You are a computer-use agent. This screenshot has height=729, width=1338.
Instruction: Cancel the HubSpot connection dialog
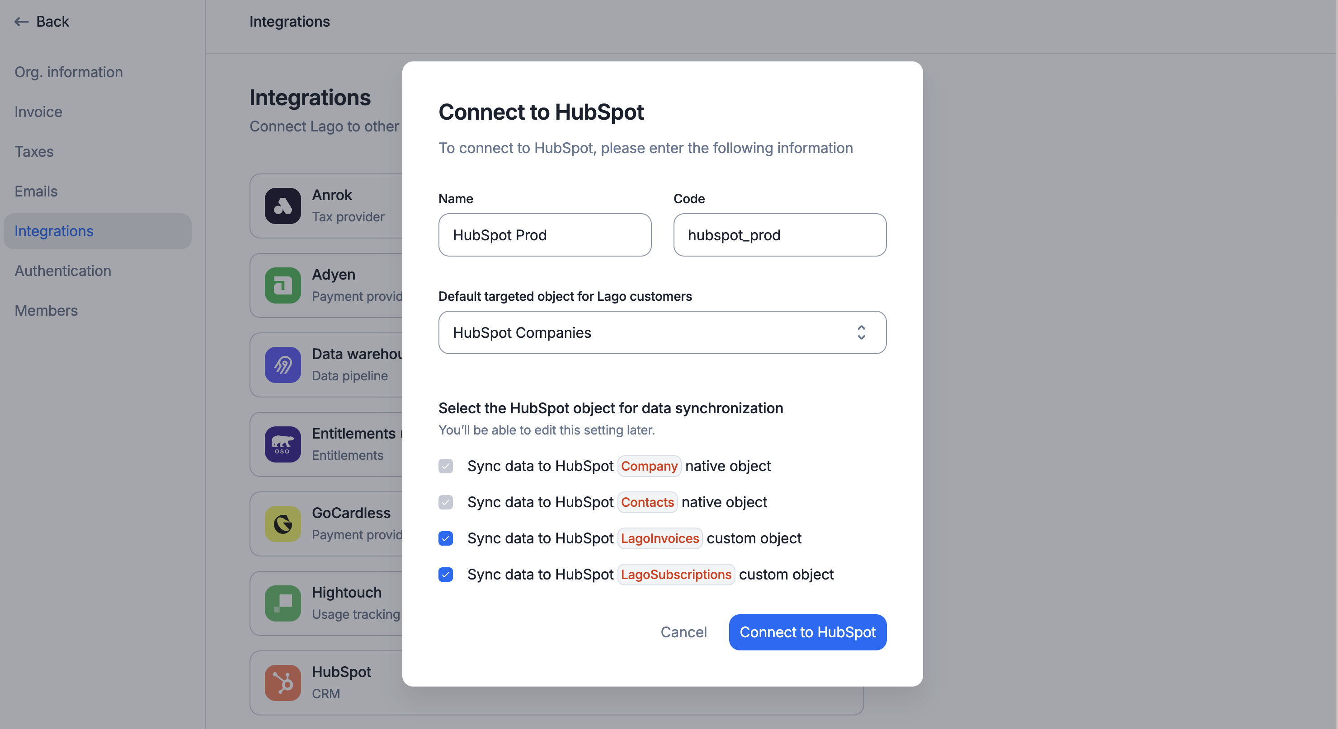pyautogui.click(x=683, y=632)
